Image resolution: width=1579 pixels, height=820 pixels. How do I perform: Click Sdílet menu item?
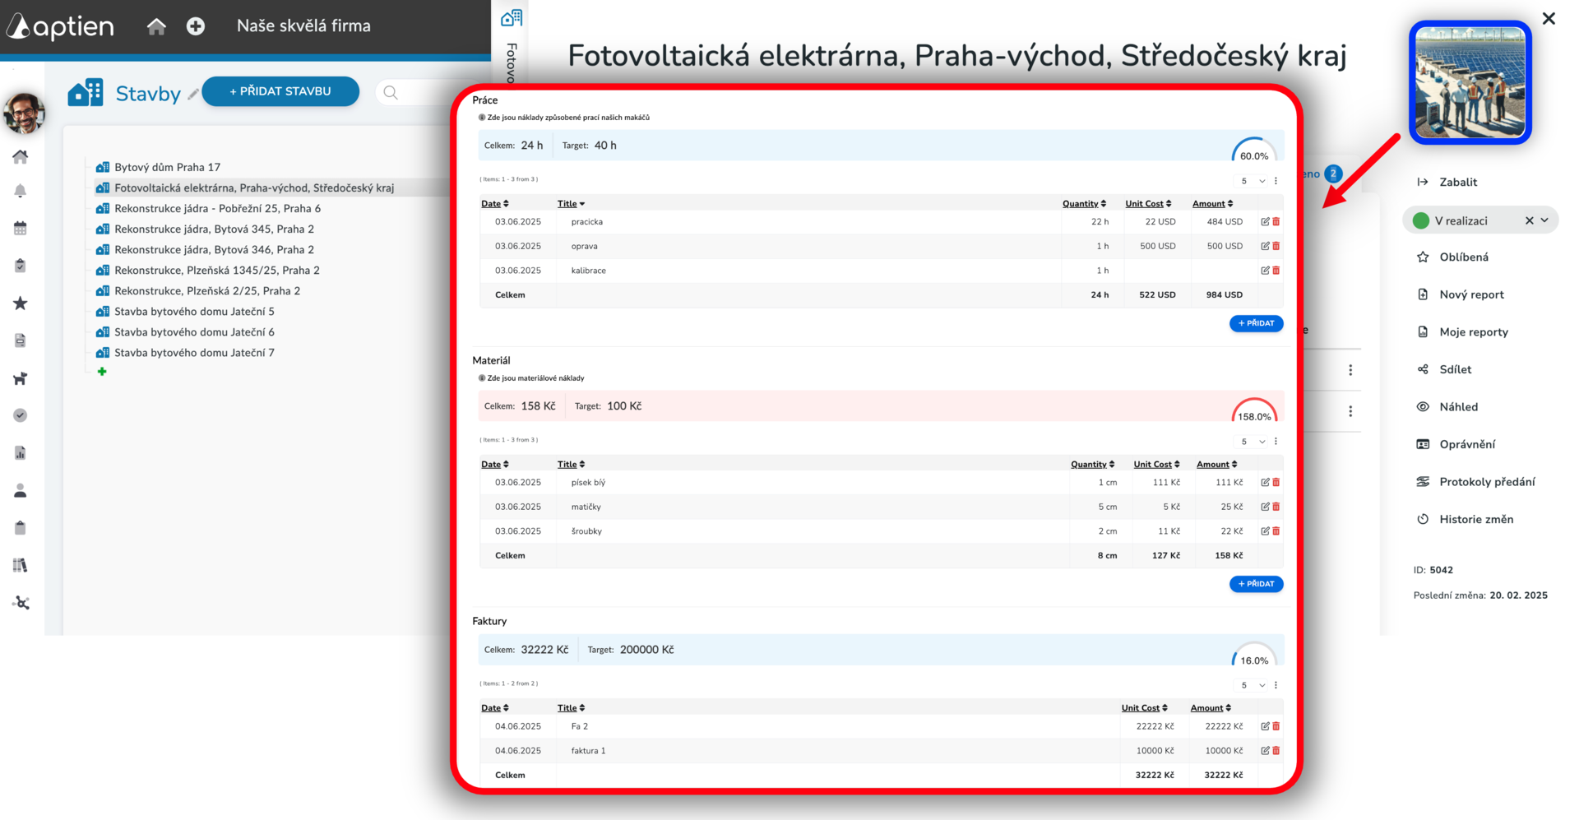click(1444, 369)
